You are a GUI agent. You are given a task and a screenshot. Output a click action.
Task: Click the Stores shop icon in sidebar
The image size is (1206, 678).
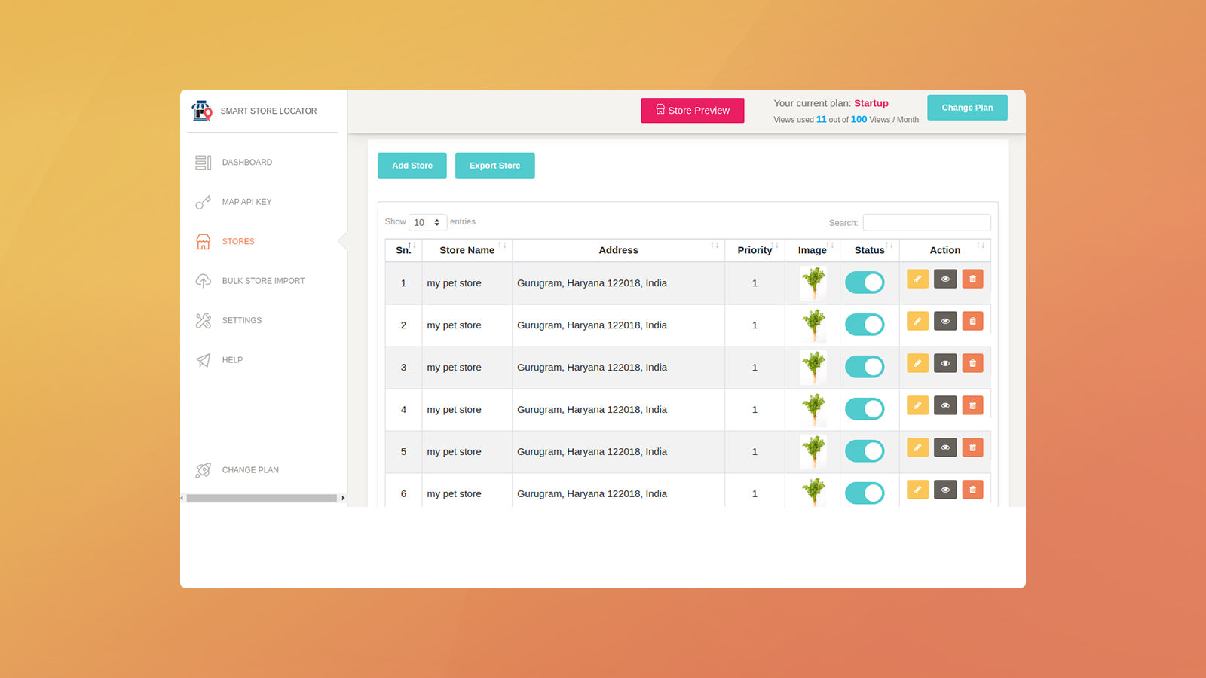point(202,241)
